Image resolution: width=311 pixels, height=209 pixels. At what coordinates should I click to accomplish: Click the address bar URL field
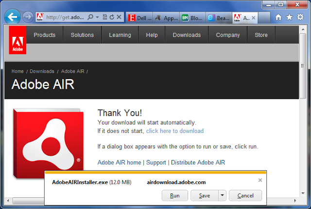[x=65, y=17]
